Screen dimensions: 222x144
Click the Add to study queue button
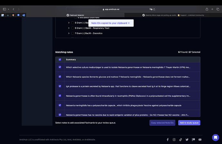[189, 123]
